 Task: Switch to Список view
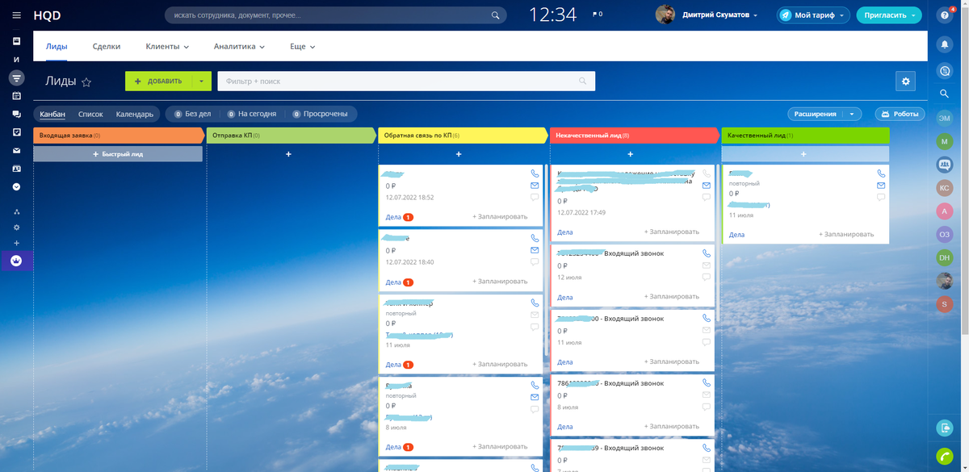coord(90,114)
